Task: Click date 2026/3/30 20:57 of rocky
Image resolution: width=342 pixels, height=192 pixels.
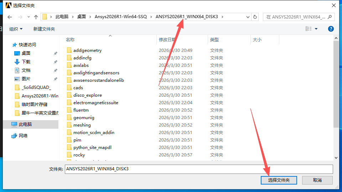Action: [x=176, y=155]
